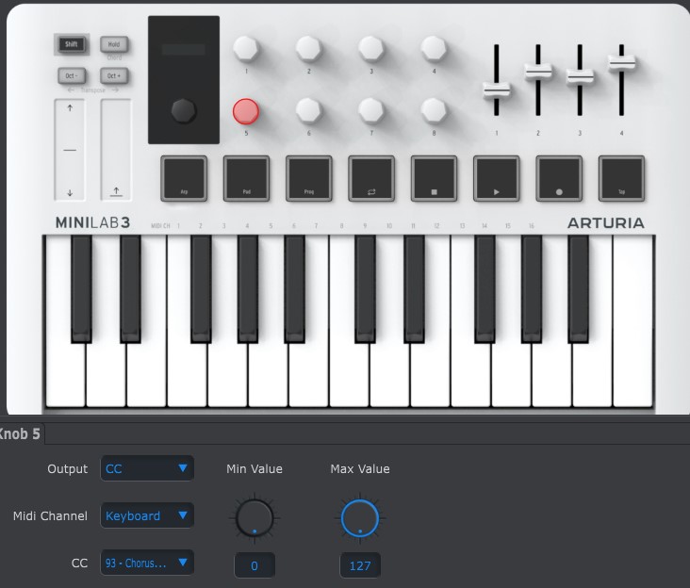Select the main black encoder knob
The width and height of the screenshot is (690, 588).
[183, 110]
